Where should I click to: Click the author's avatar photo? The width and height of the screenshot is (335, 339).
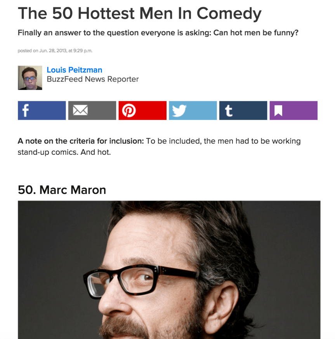(x=30, y=78)
